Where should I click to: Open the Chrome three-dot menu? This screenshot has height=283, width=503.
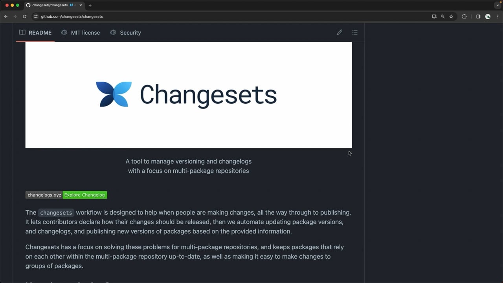[x=497, y=17]
